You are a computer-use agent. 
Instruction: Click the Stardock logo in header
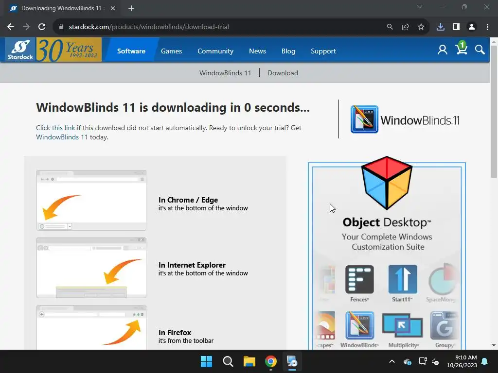(x=20, y=50)
